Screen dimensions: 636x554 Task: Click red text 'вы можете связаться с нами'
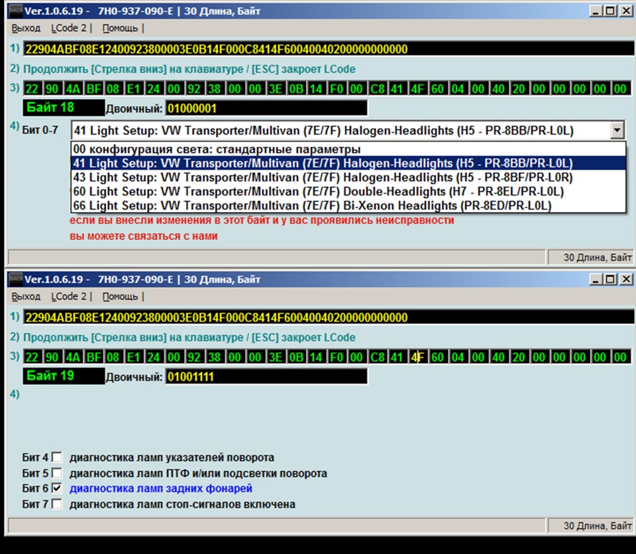pyautogui.click(x=144, y=236)
